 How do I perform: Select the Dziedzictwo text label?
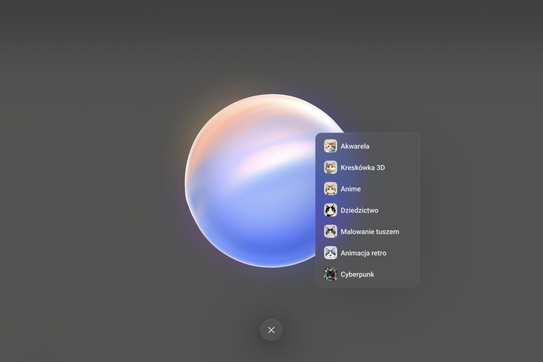359,210
